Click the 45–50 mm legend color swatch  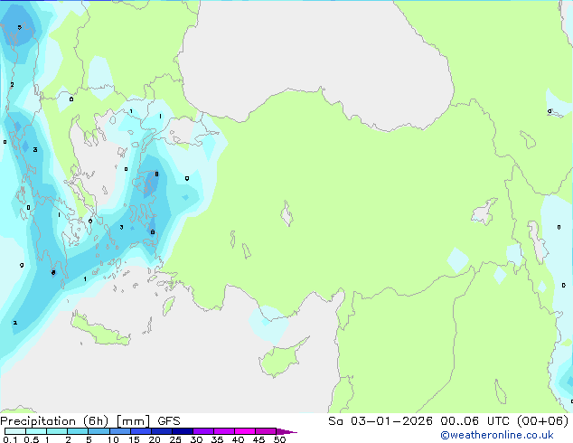pyautogui.click(x=266, y=431)
